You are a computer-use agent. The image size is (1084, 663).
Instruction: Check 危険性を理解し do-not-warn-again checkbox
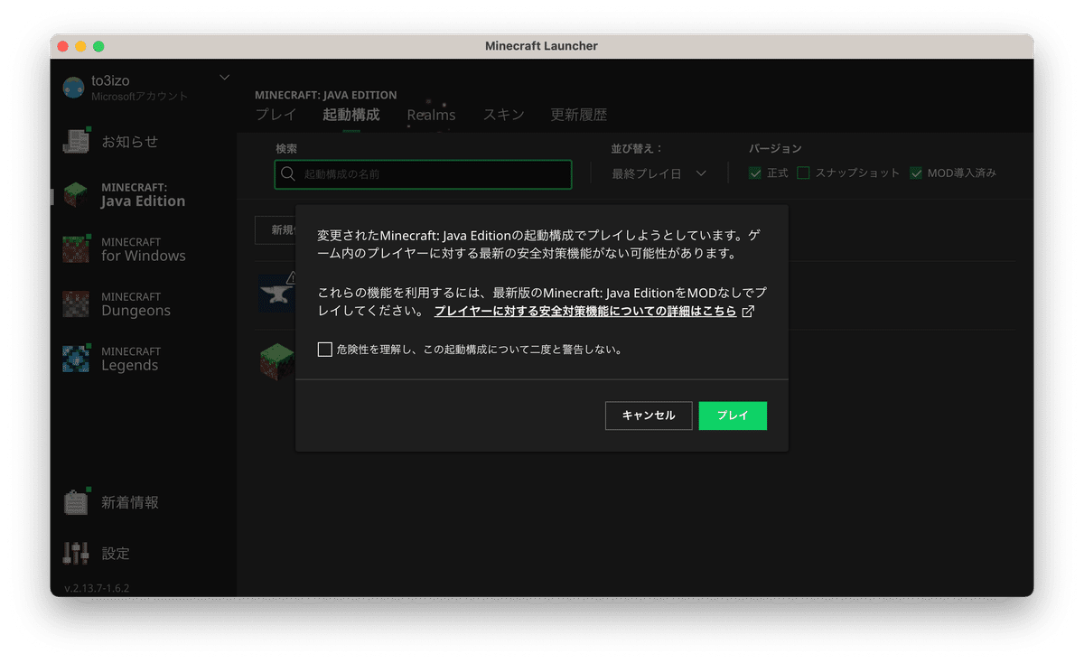point(324,350)
